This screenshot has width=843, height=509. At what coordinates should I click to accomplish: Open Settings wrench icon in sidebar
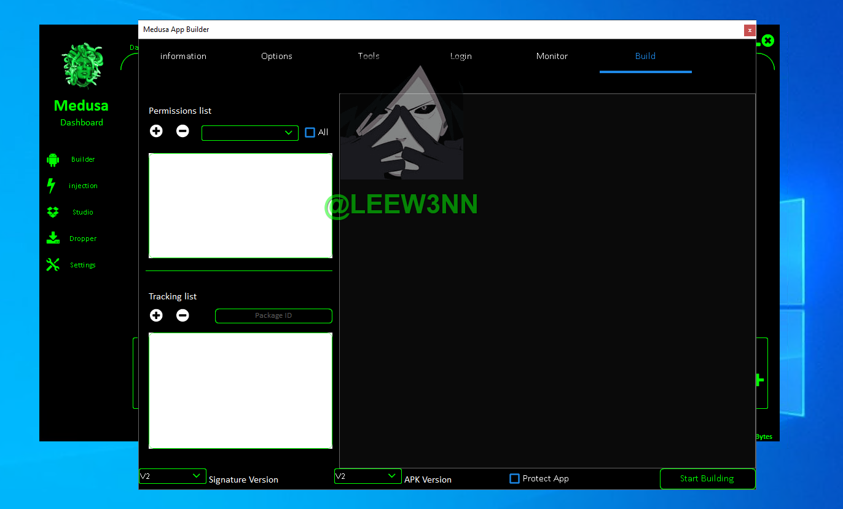tap(53, 265)
